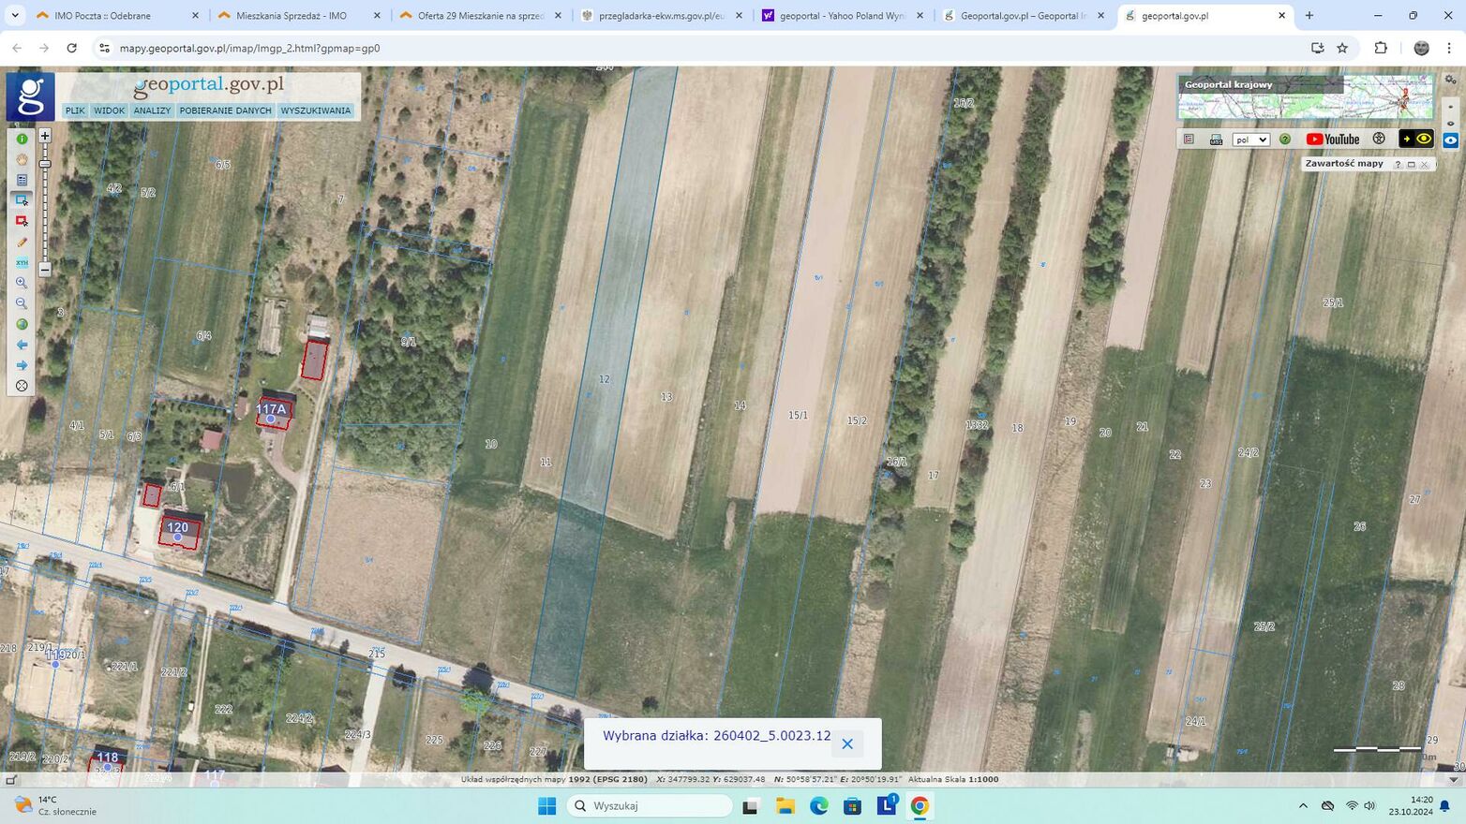Switch to przegladarka-ekw.ms.gov.pl tab
1466x824 pixels.
(x=660, y=16)
